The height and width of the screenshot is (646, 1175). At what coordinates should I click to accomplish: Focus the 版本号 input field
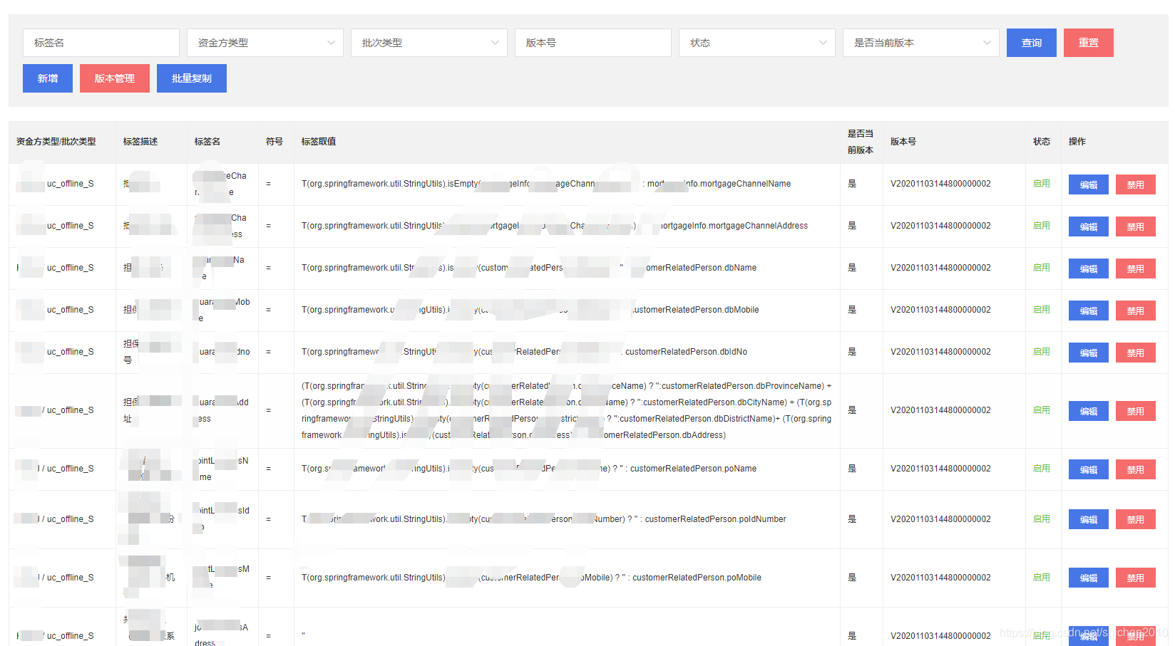[593, 43]
